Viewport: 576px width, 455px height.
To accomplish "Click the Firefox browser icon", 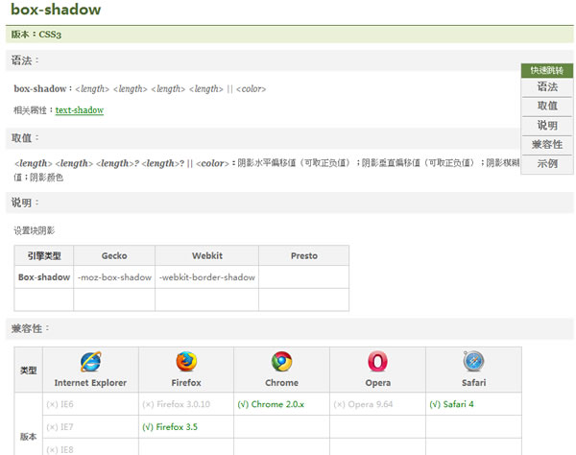I will pyautogui.click(x=186, y=362).
